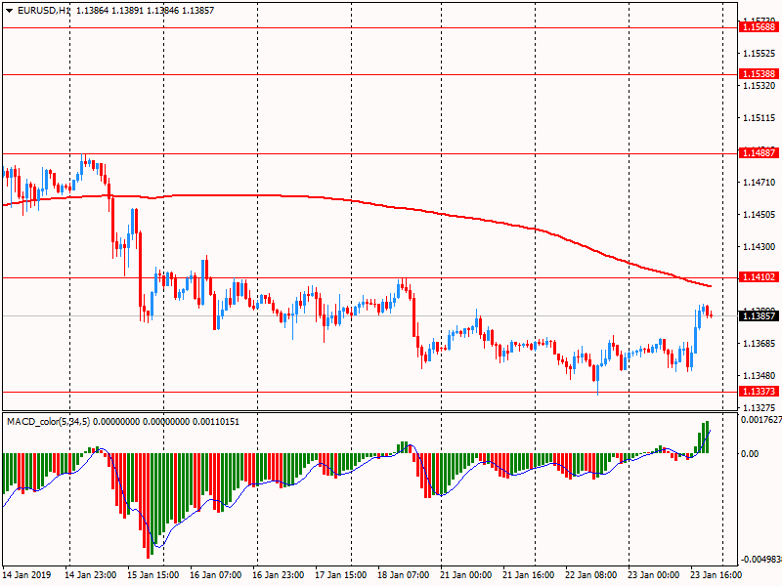
Task: Click the 1.15688 red price level label
Action: [759, 27]
